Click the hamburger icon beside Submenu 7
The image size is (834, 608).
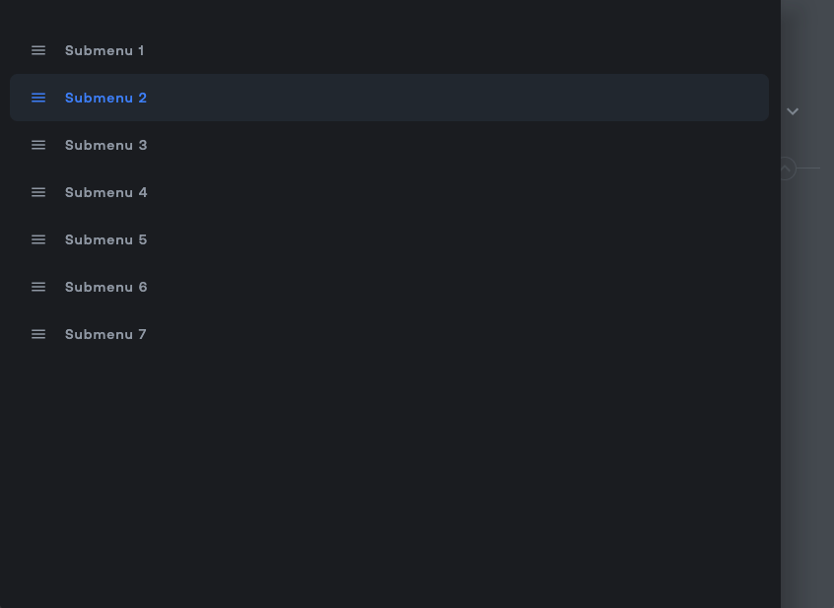pos(38,334)
